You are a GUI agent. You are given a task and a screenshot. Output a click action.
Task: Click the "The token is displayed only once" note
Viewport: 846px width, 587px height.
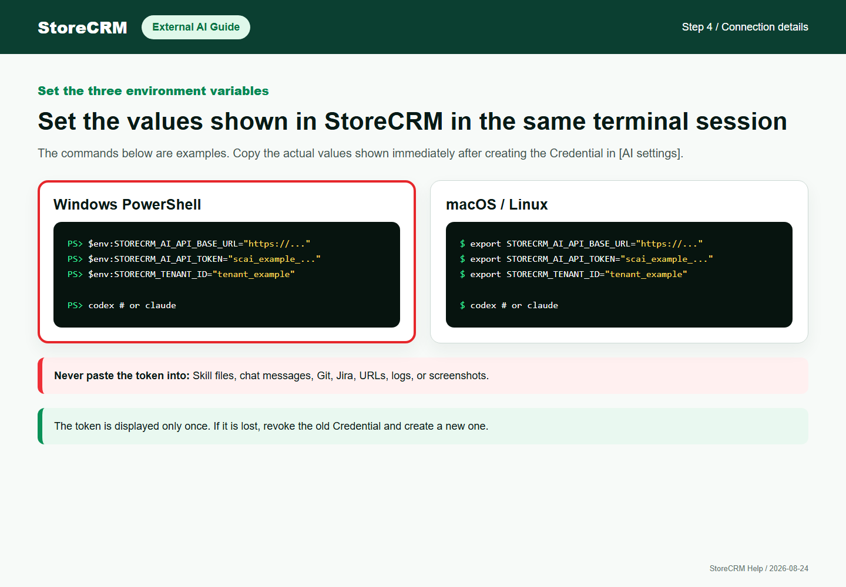point(423,426)
